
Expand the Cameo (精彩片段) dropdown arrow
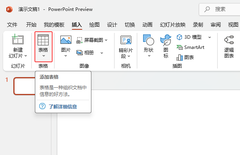pos(129,56)
